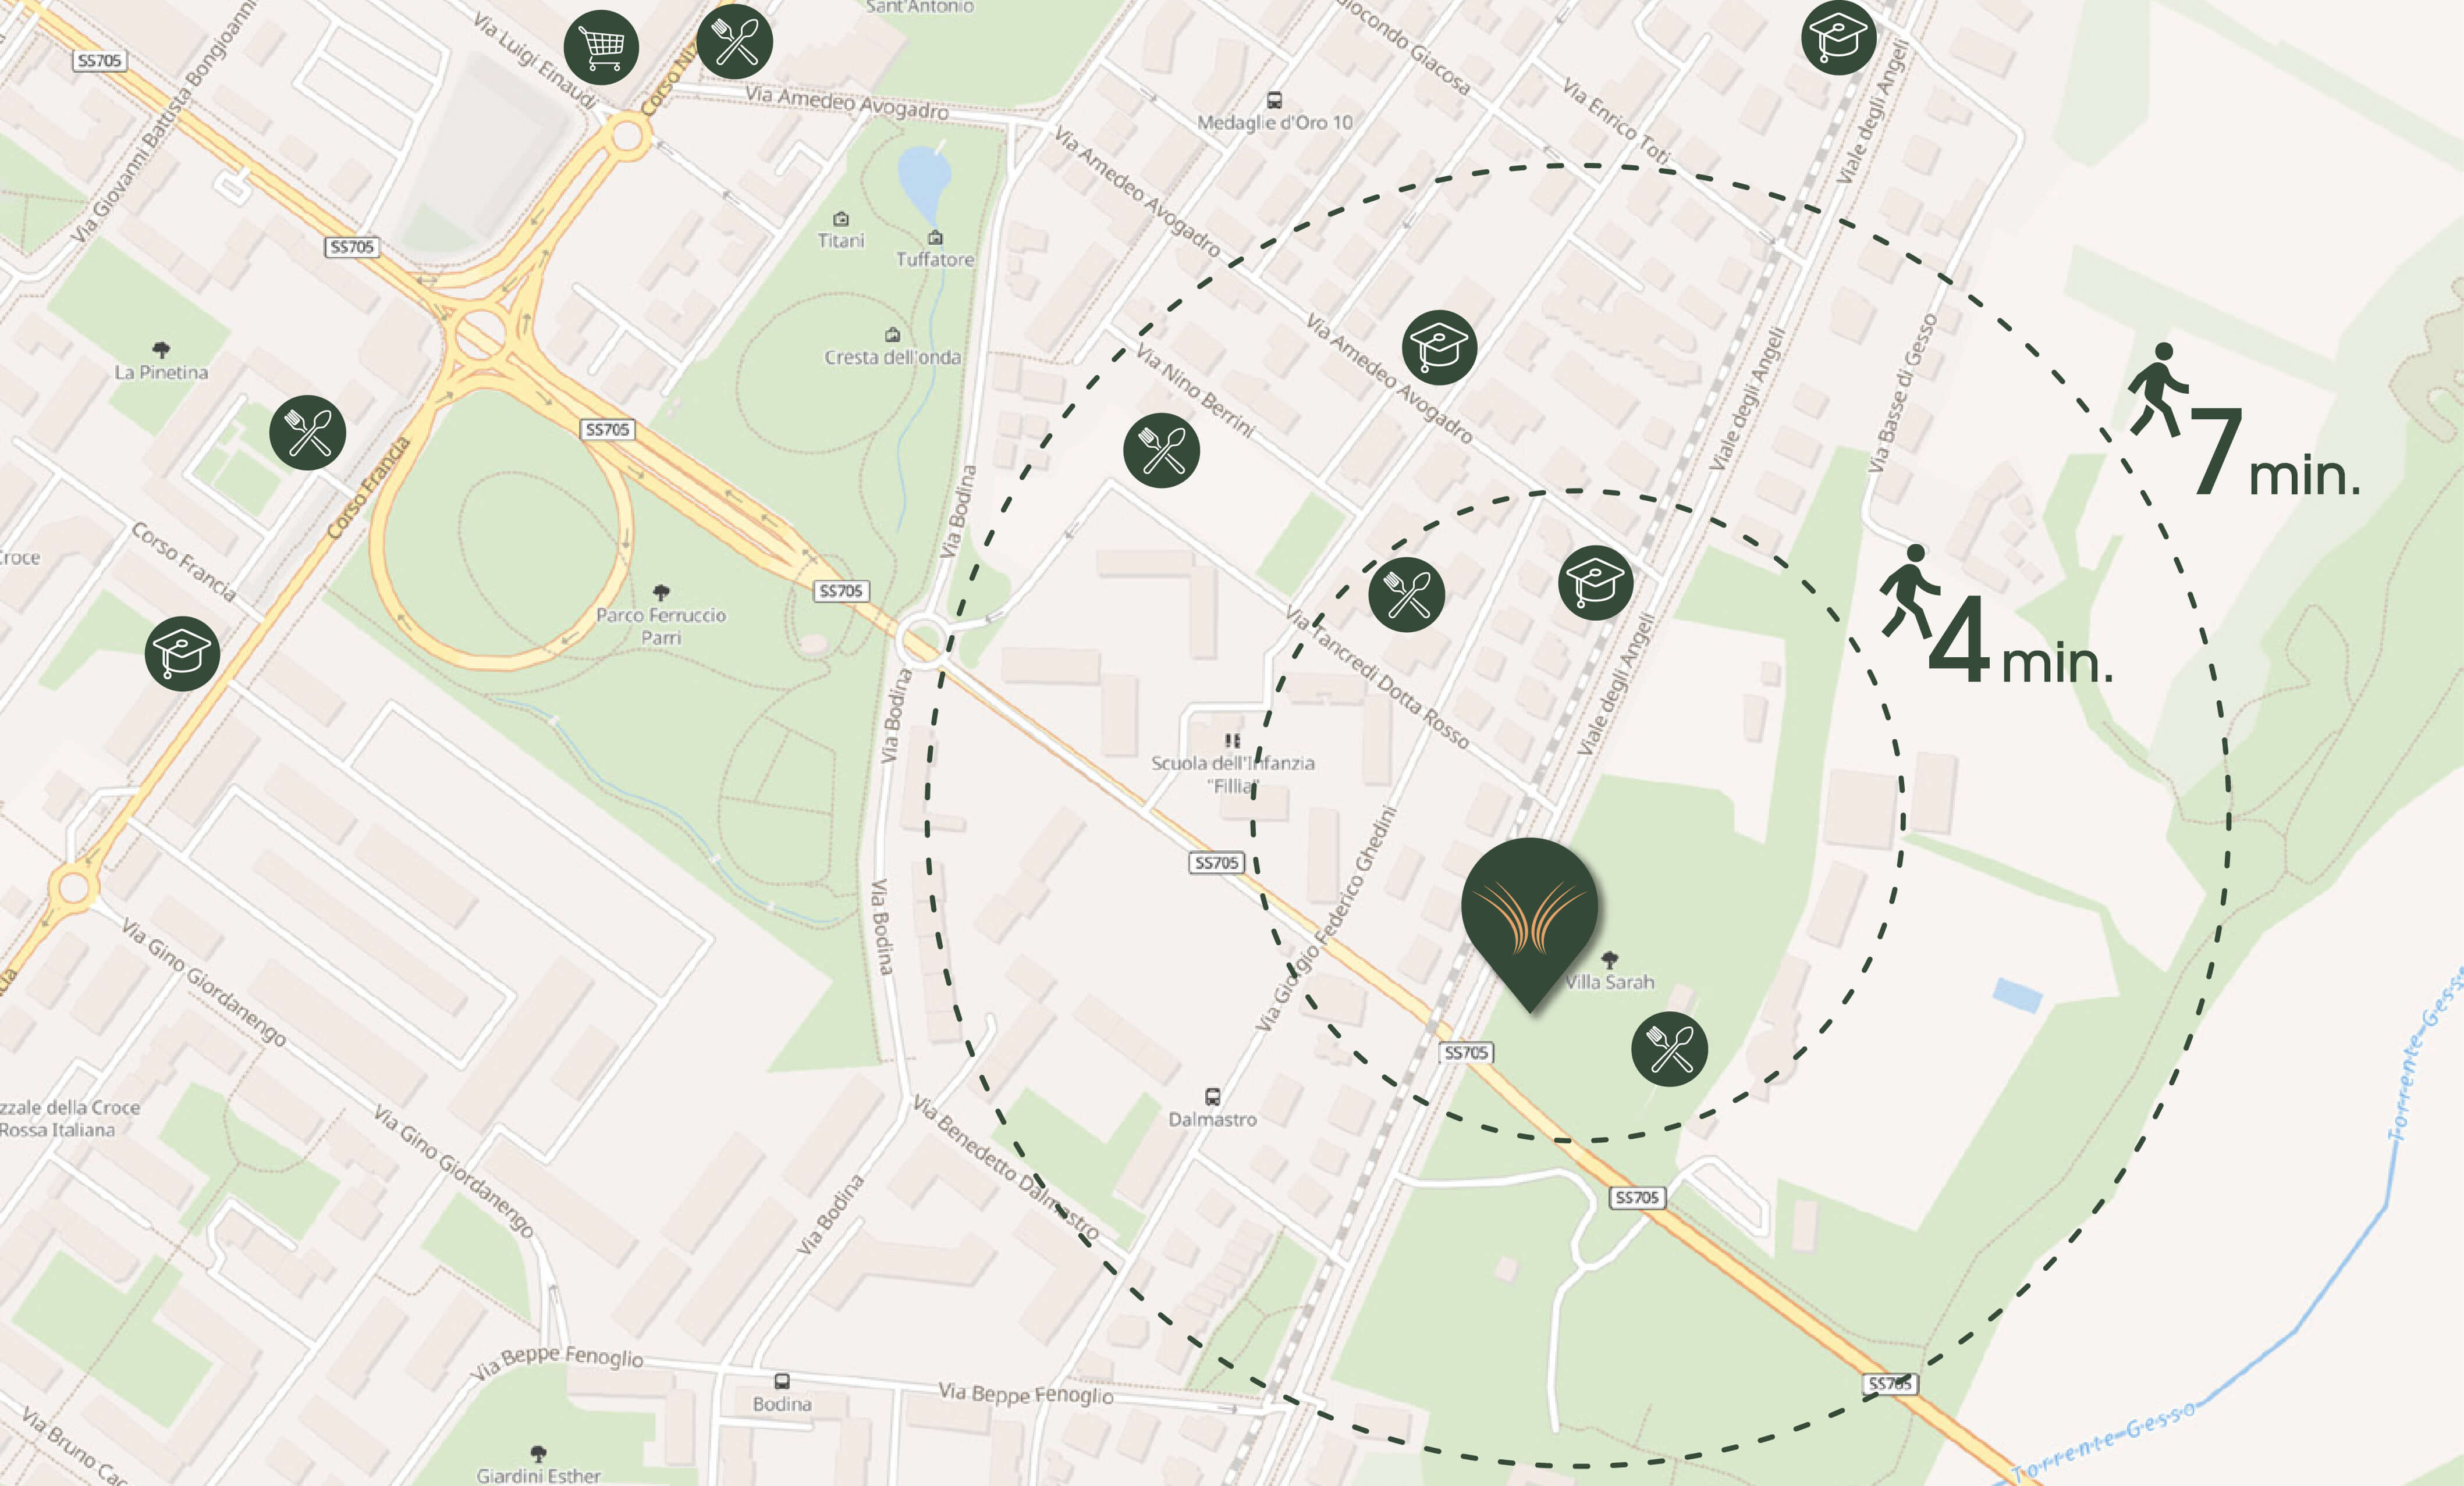Select the school marker on Corso Francia
2464x1486 pixels.
[x=183, y=654]
